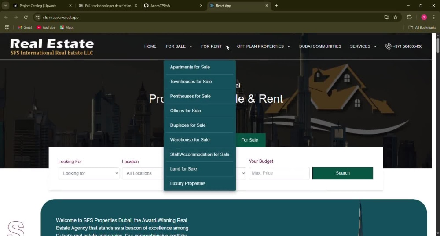
Task: Open the All Locations dropdown
Action: click(x=143, y=173)
